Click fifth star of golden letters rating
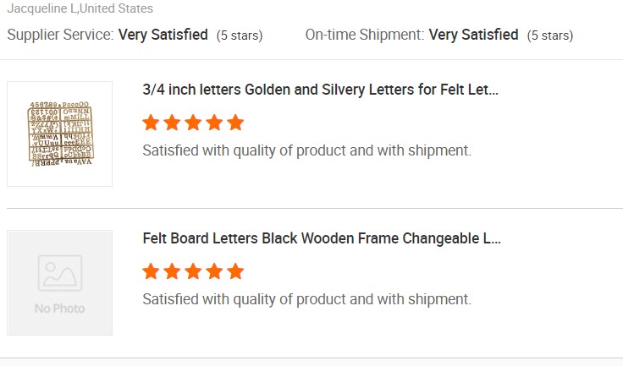Screen dimensions: 623x366 point(235,123)
